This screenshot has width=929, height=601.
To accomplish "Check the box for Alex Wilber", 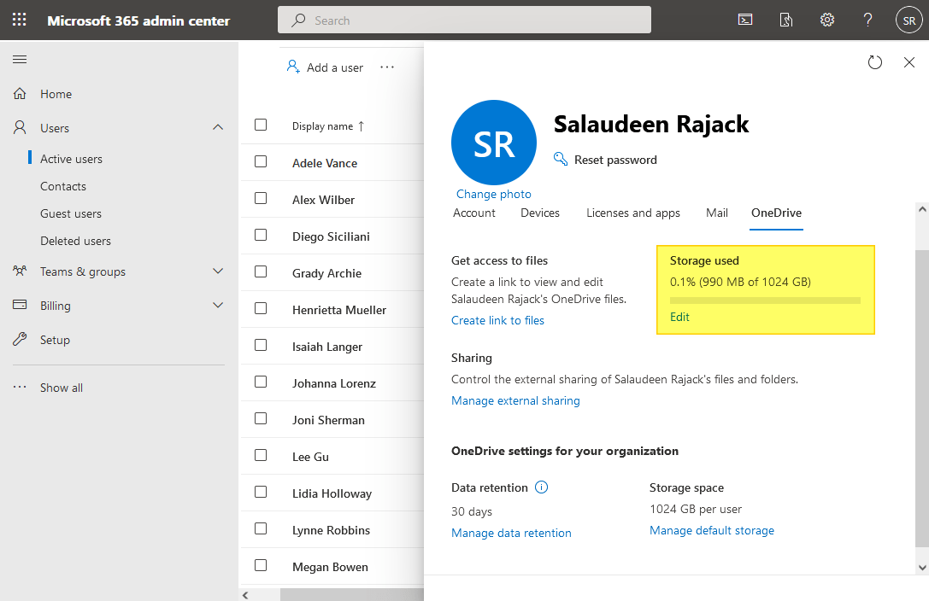I will click(261, 198).
